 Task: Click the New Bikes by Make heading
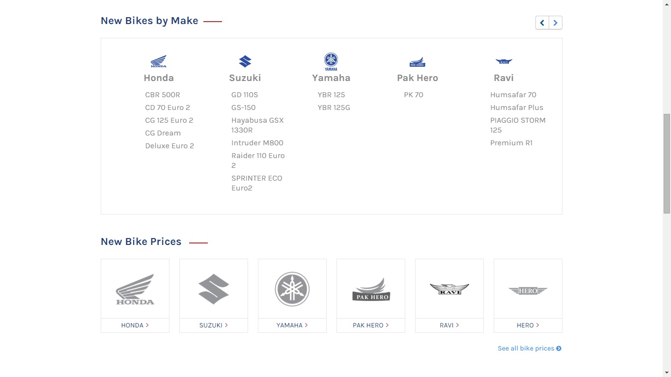[x=149, y=21]
